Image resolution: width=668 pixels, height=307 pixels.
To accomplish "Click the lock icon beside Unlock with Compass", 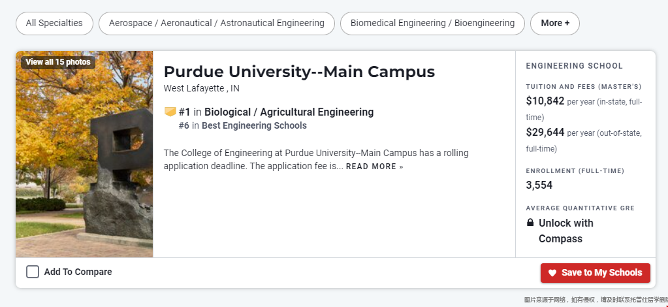I will (530, 223).
